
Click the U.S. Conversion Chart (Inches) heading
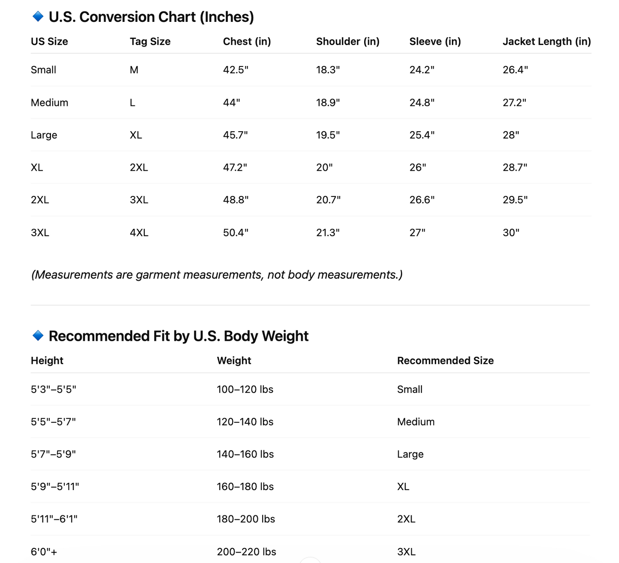pyautogui.click(x=151, y=17)
